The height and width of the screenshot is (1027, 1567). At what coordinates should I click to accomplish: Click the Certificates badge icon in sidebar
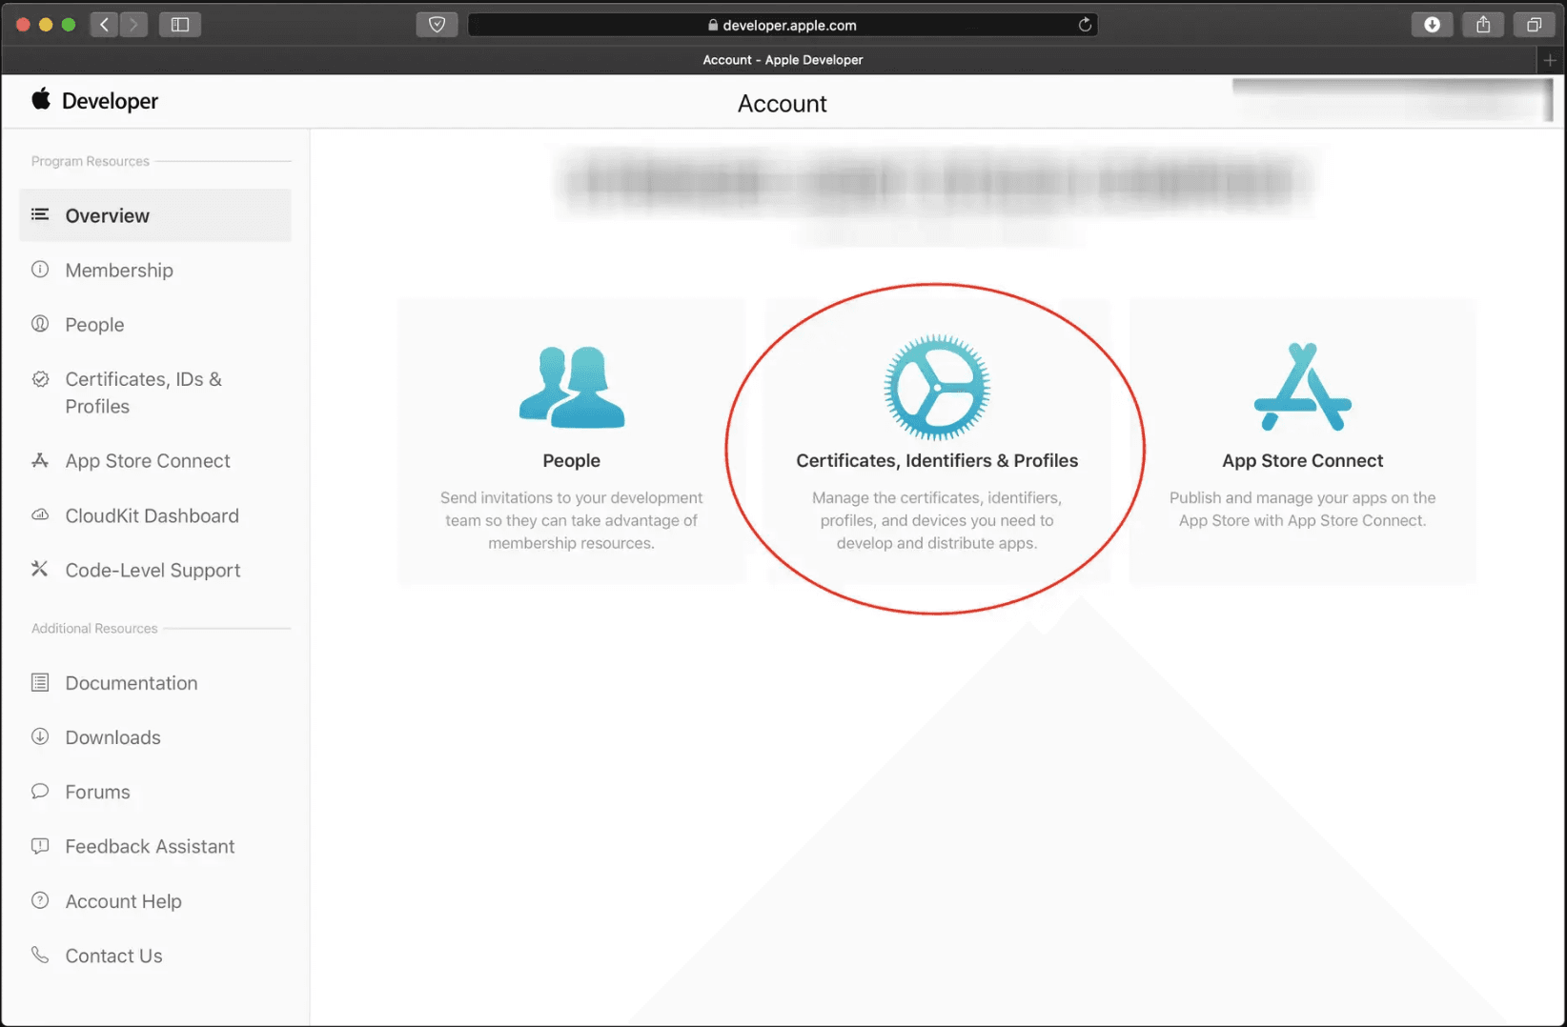(40, 379)
